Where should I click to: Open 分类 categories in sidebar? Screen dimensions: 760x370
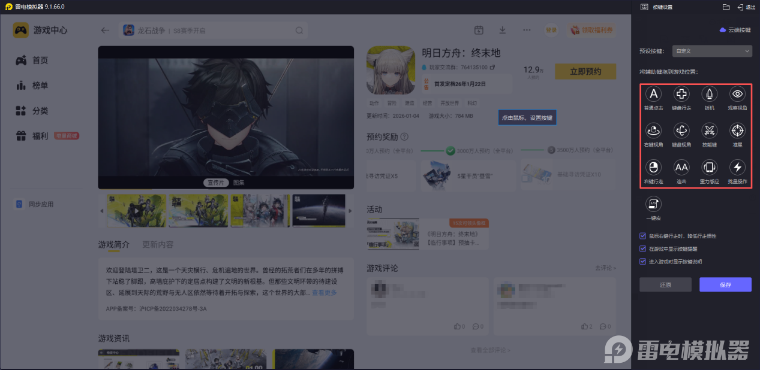point(32,111)
